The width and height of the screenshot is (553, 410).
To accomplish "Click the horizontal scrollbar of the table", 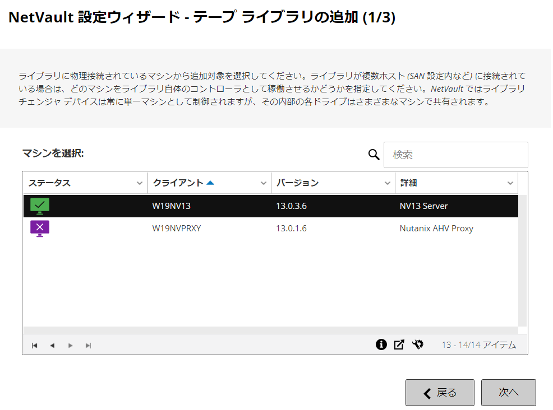I will pyautogui.click(x=270, y=330).
